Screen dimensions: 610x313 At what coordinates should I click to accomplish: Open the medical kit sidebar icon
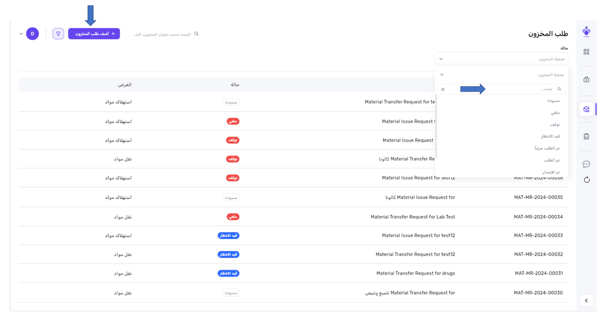point(586,79)
